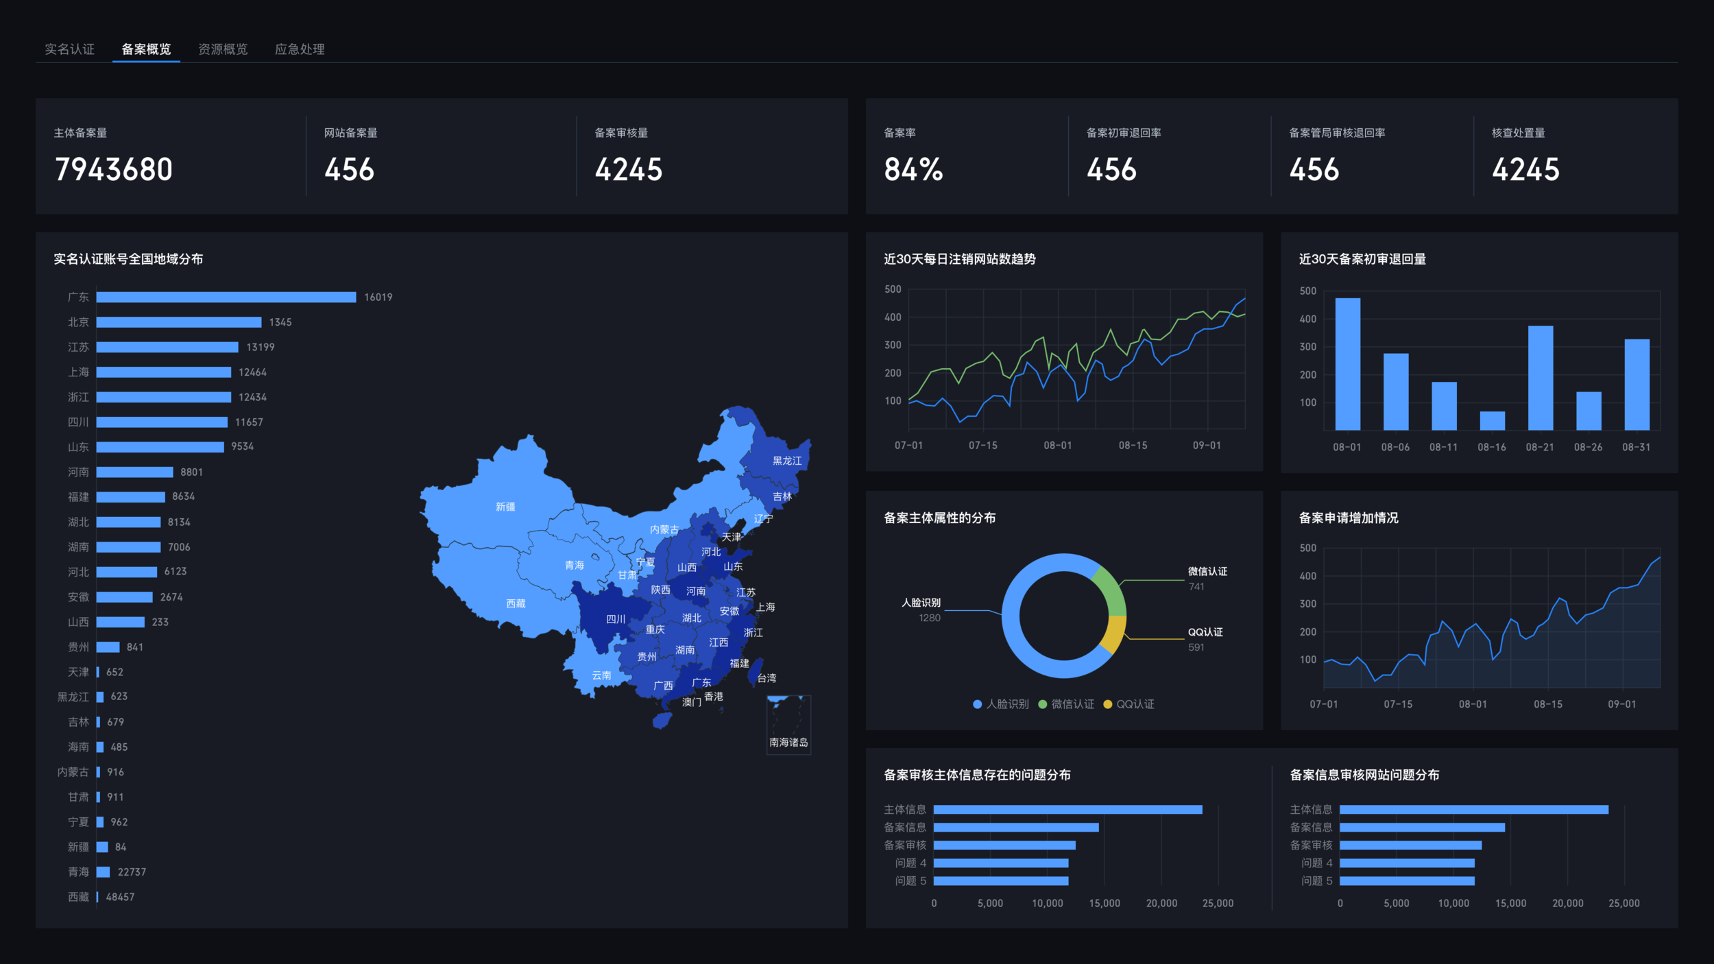
Task: Go to the 应急处理 tab
Action: (x=300, y=49)
